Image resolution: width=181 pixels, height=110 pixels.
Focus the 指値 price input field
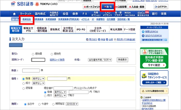(57, 79)
